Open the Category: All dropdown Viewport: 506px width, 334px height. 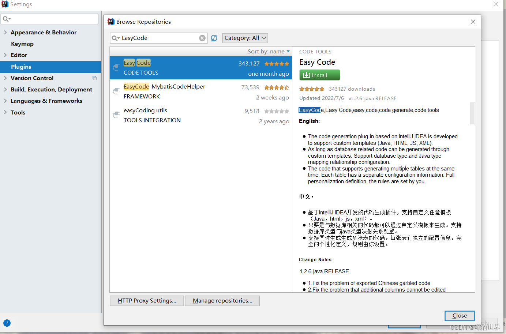tap(245, 38)
